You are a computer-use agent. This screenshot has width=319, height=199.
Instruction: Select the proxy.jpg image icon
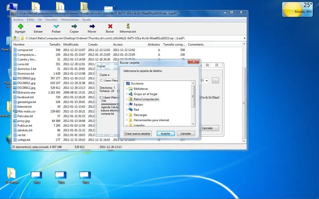[x=15, y=121]
